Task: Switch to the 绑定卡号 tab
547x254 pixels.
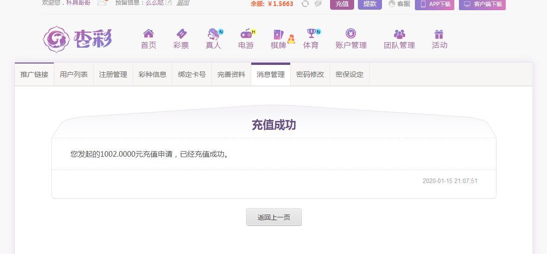Action: pos(192,74)
